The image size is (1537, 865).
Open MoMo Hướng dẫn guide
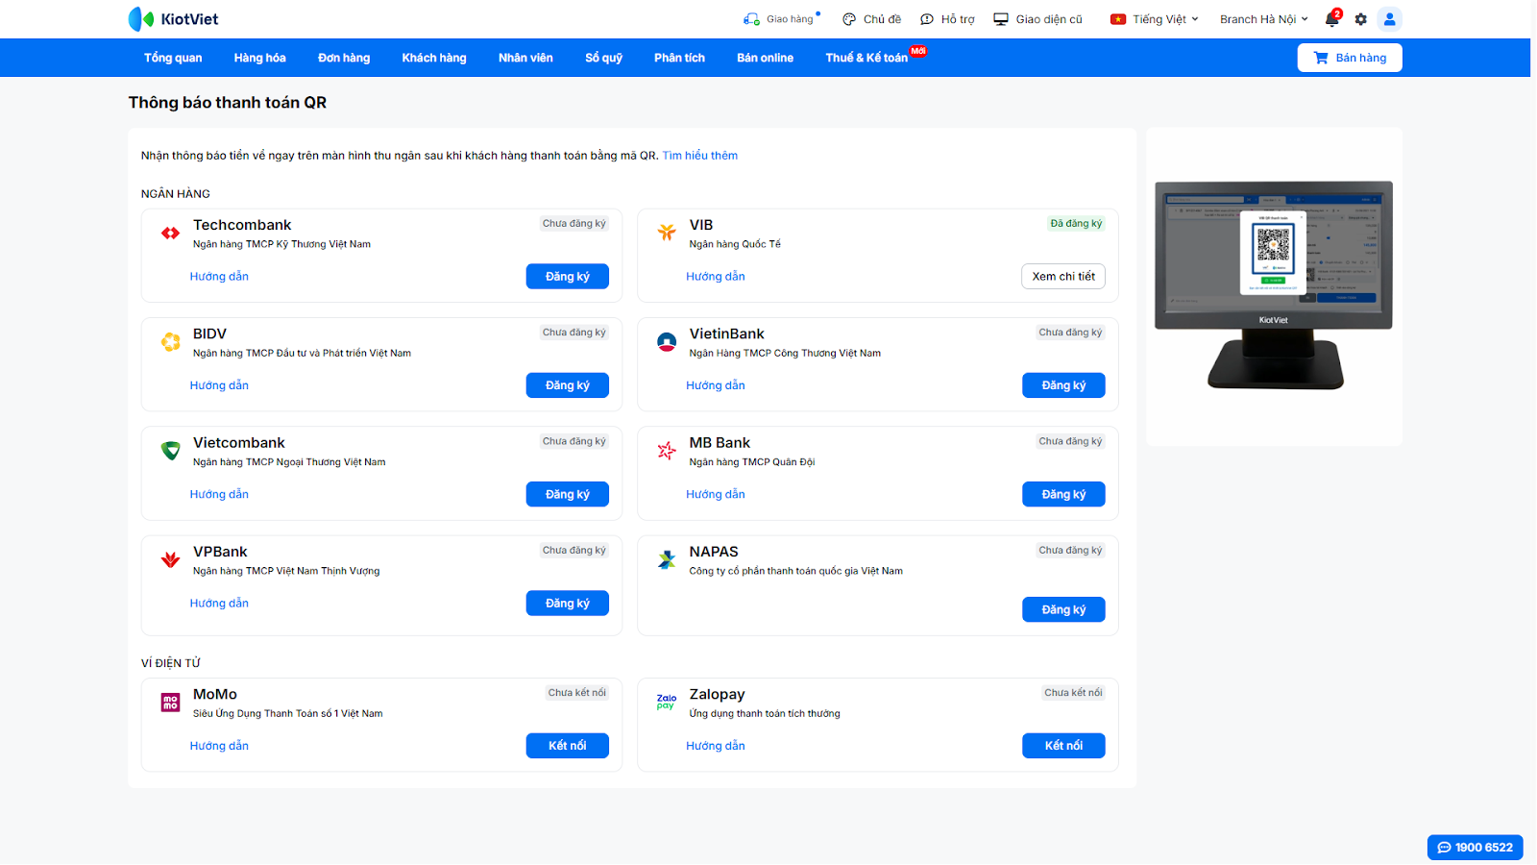(x=219, y=746)
